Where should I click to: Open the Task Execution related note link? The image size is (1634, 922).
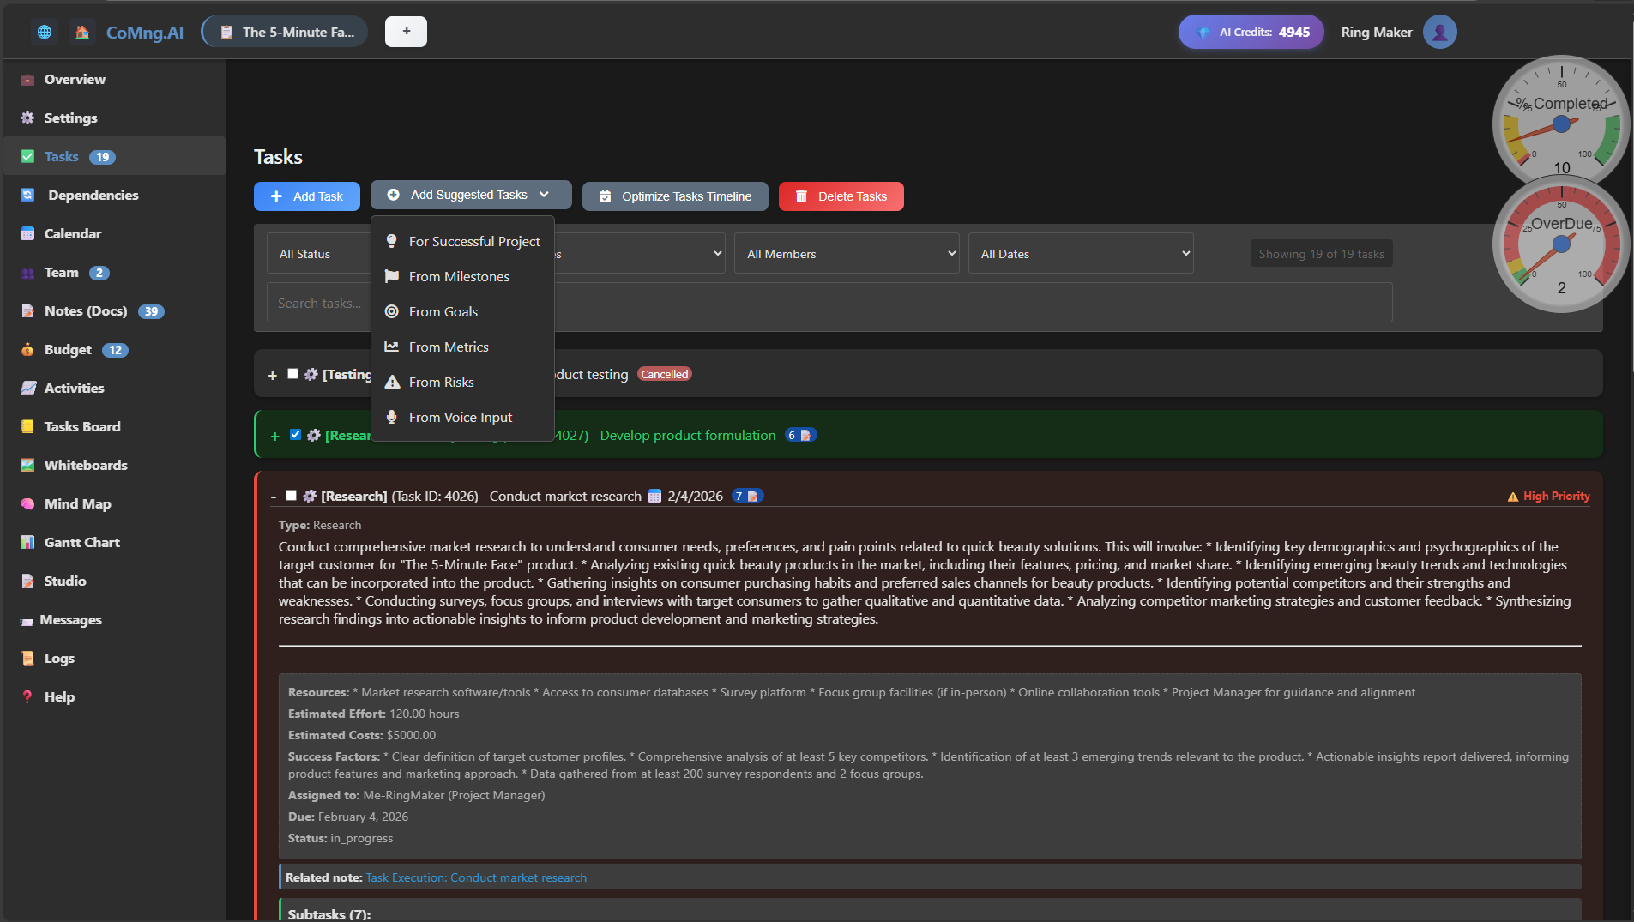[x=476, y=877]
